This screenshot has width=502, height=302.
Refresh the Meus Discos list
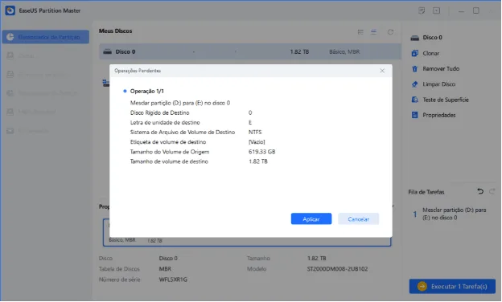coord(390,32)
